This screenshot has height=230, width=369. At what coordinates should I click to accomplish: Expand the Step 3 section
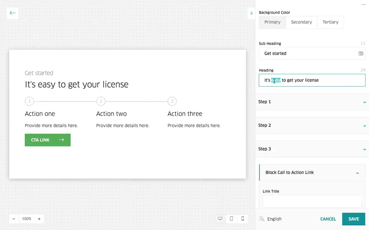pyautogui.click(x=312, y=149)
